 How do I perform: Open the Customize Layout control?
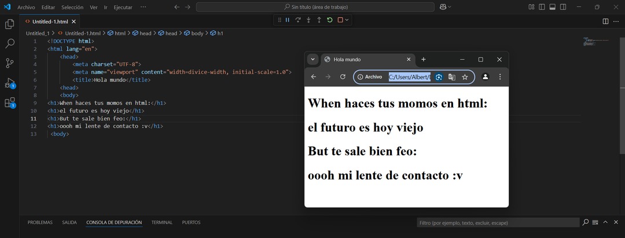pos(531,7)
